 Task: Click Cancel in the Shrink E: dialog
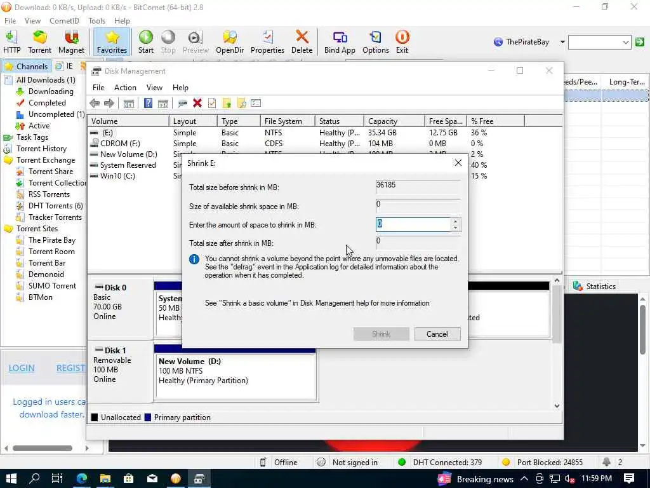pyautogui.click(x=437, y=334)
